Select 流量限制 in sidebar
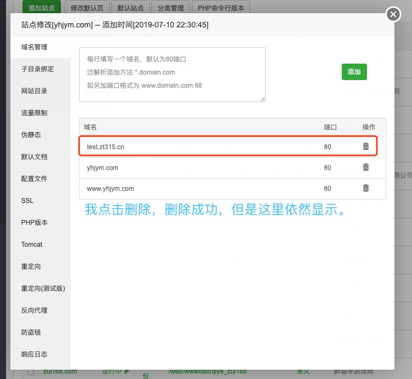This screenshot has width=412, height=379. click(x=34, y=113)
